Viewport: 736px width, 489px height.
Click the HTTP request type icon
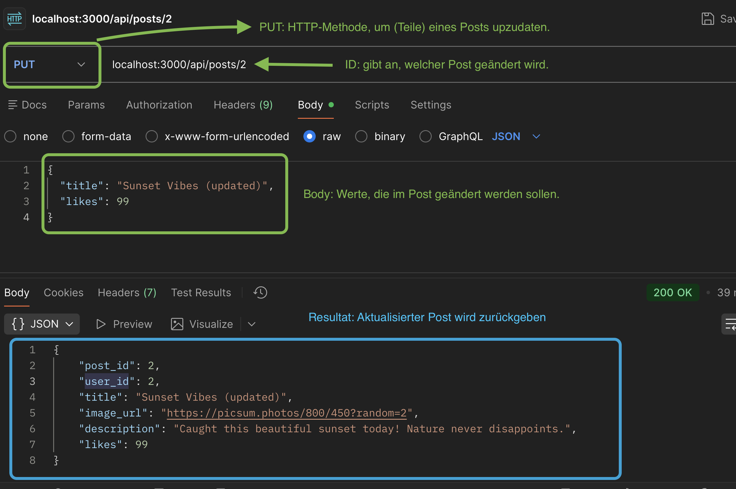14,19
